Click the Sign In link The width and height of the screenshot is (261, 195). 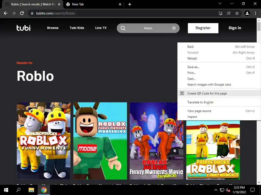tap(235, 28)
